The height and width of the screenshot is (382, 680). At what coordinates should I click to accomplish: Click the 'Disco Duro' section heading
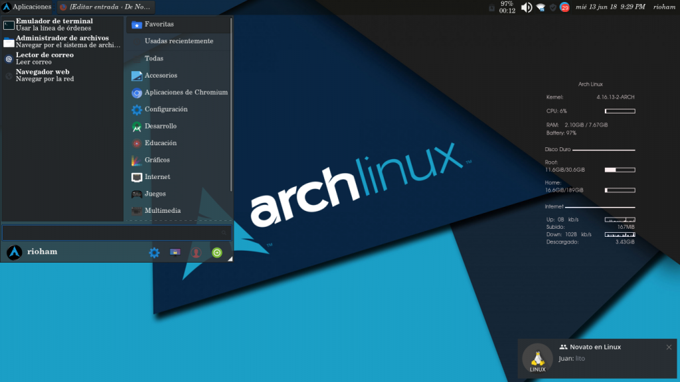[x=558, y=149]
